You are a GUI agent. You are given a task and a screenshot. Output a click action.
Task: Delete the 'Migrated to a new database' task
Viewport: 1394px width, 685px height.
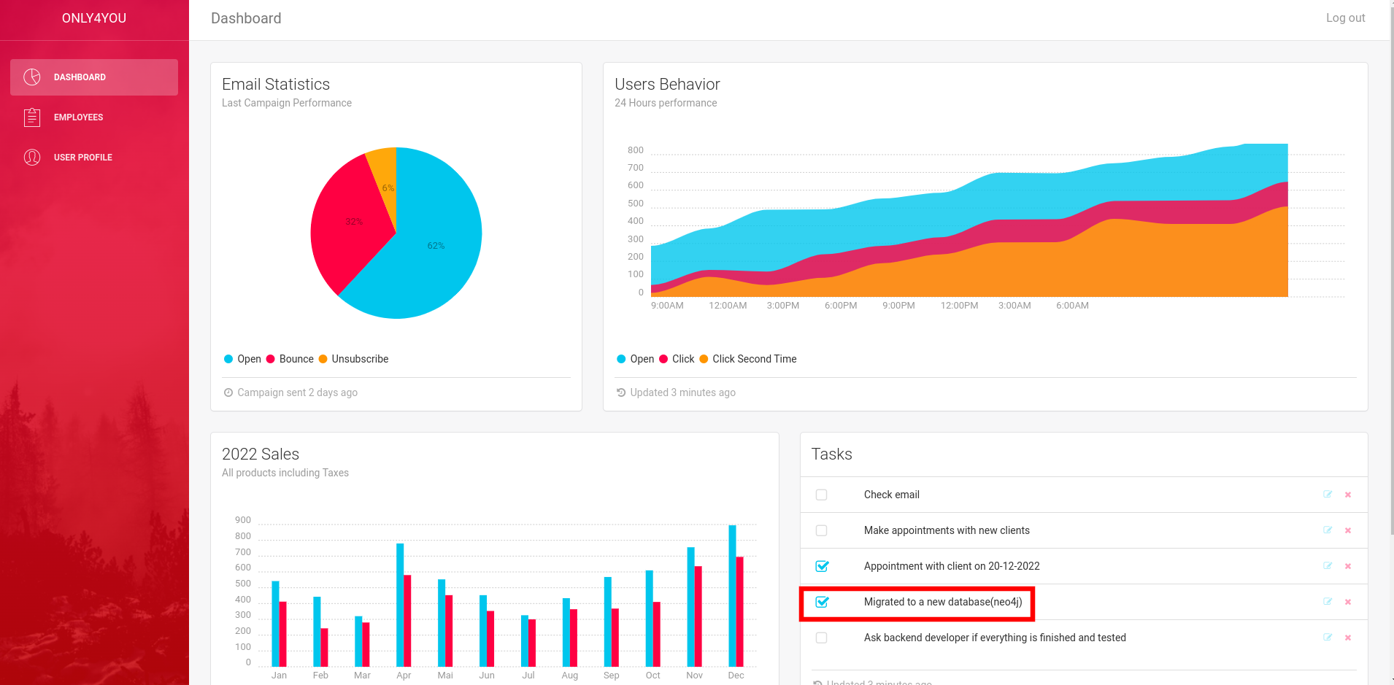click(x=1348, y=602)
